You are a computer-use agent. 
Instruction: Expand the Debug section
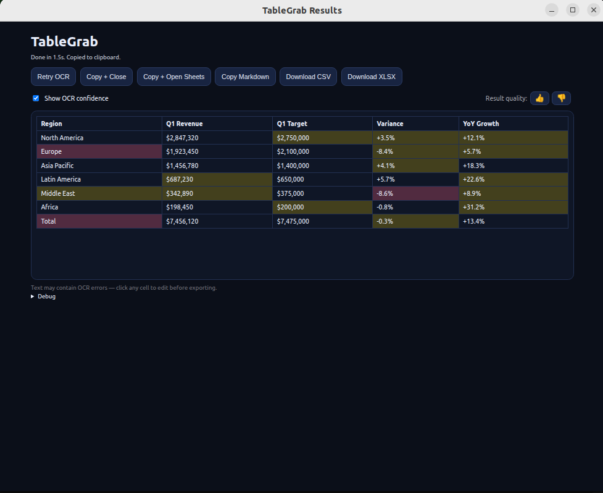pyautogui.click(x=43, y=297)
